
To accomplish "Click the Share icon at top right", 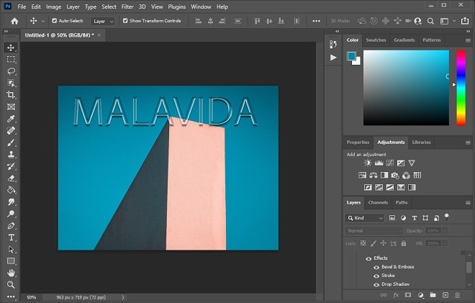I will pyautogui.click(x=464, y=21).
